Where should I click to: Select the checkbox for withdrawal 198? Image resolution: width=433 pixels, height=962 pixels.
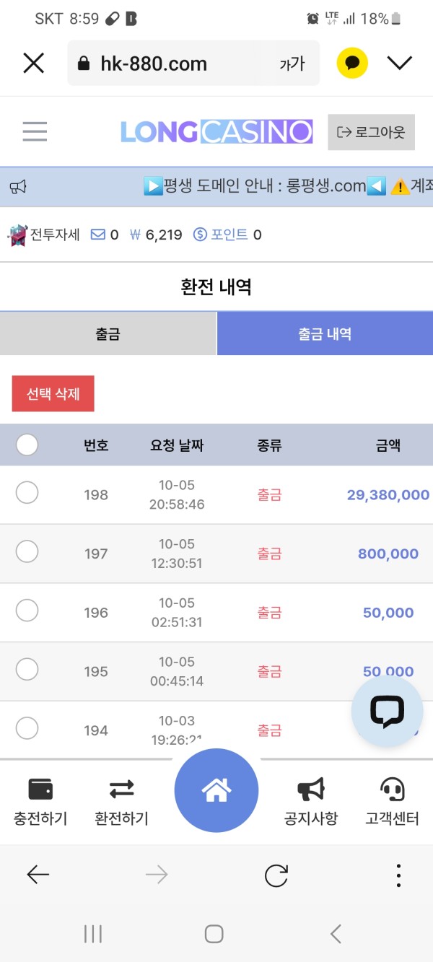pyautogui.click(x=27, y=493)
